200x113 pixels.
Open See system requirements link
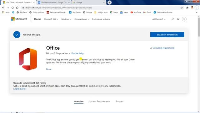[x=162, y=48]
